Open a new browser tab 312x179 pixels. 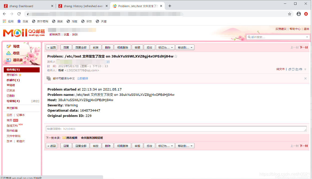coord(170,6)
